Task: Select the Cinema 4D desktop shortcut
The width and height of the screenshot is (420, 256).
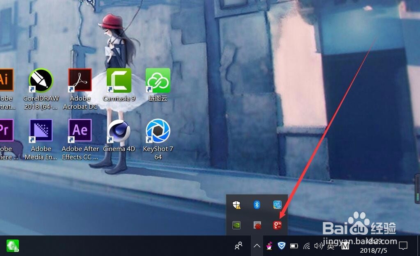Action: (119, 131)
